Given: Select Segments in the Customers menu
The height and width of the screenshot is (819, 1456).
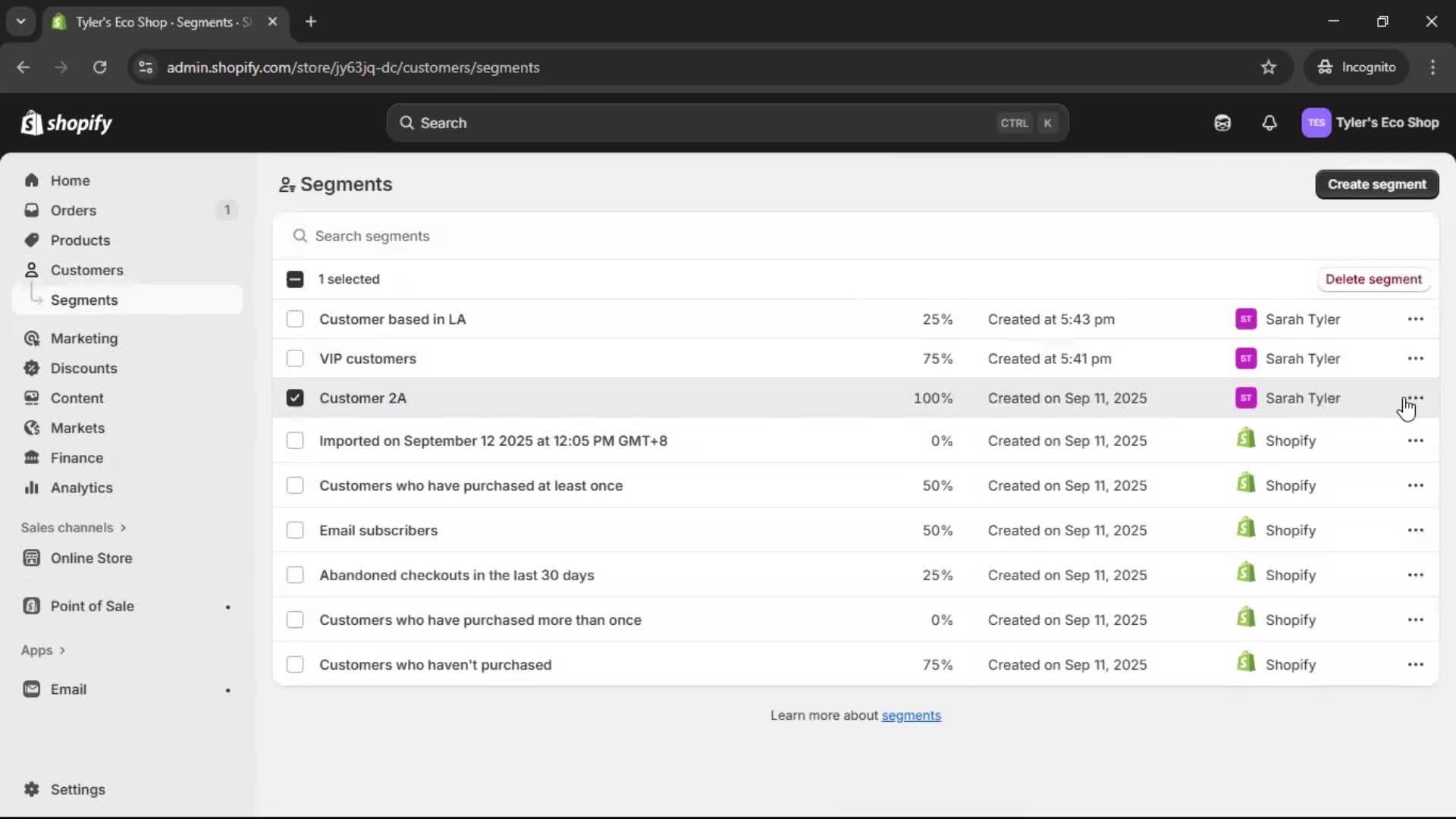Looking at the screenshot, I should pyautogui.click(x=84, y=300).
